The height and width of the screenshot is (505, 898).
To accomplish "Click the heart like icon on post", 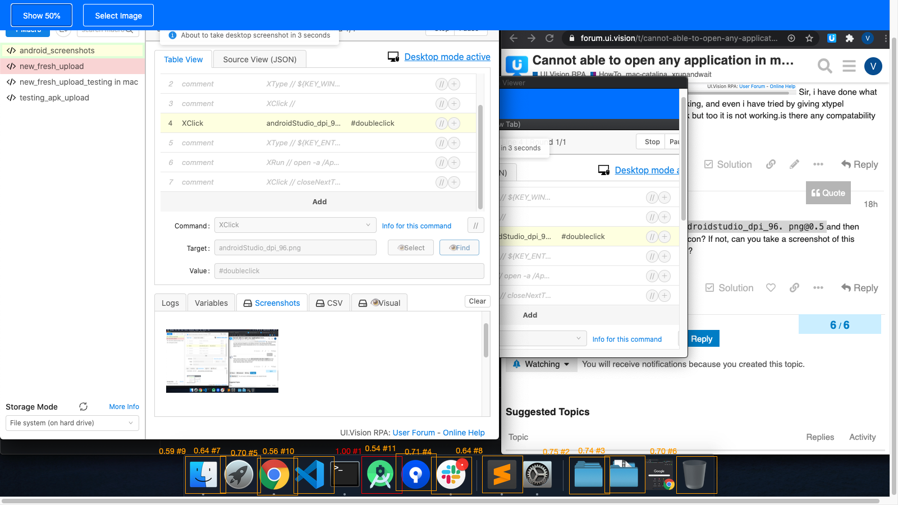I will 771,288.
